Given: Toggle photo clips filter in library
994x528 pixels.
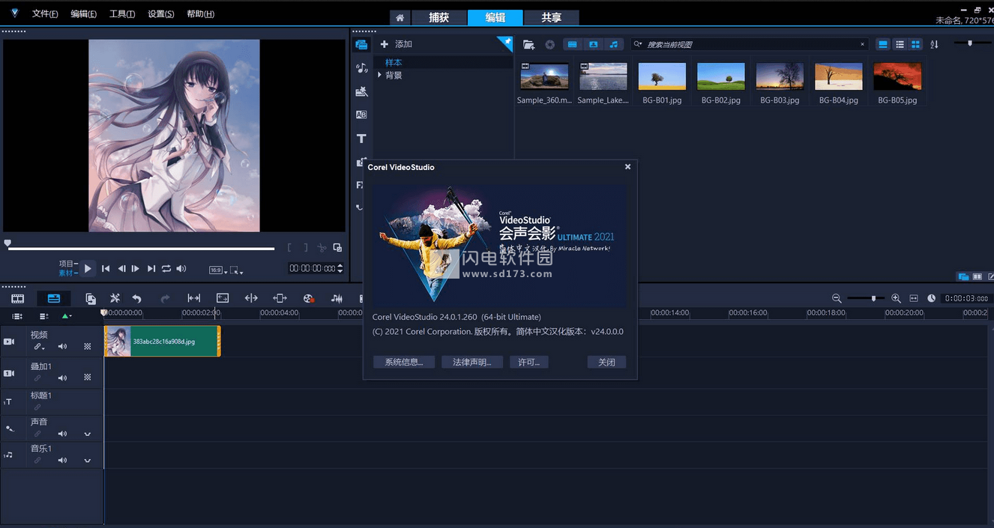Looking at the screenshot, I should (x=593, y=45).
